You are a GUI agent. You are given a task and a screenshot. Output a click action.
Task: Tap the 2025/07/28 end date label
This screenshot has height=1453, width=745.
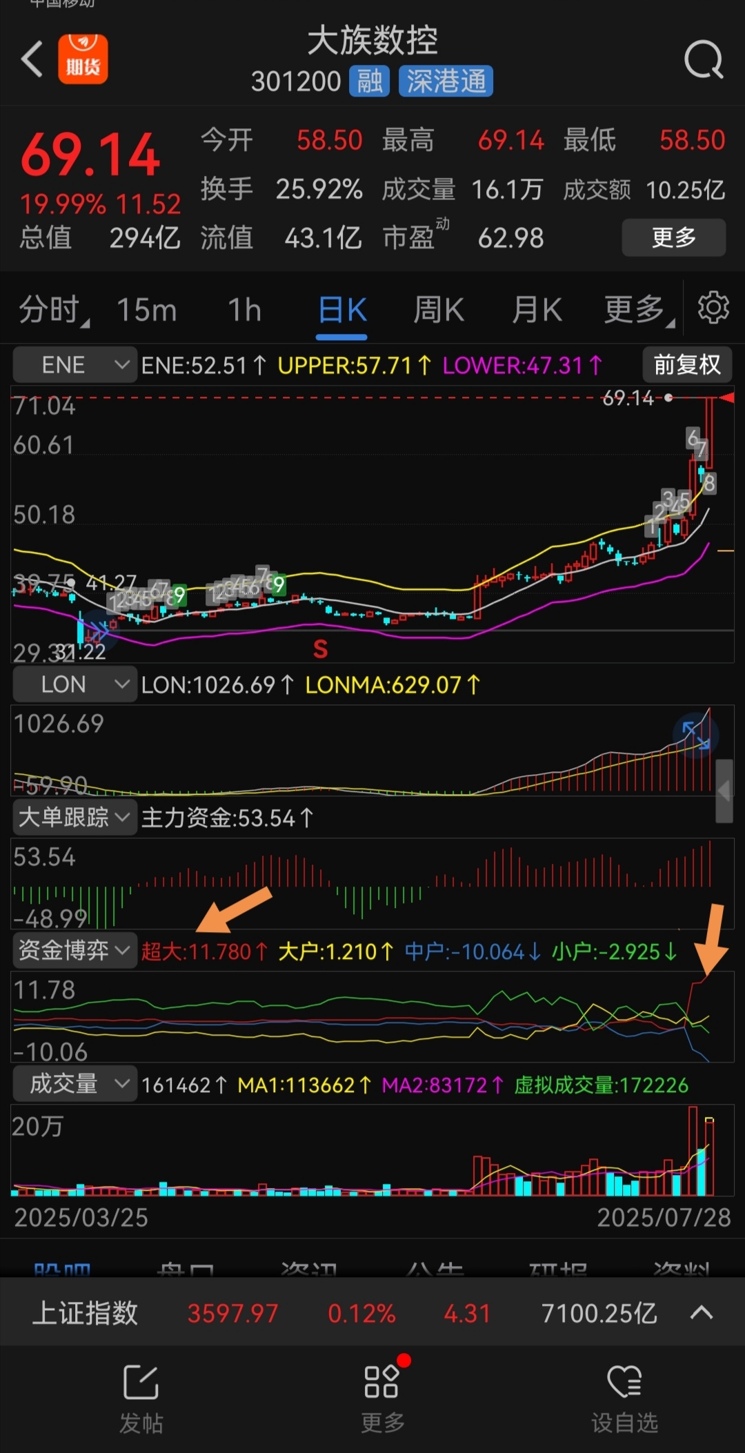(x=664, y=1218)
